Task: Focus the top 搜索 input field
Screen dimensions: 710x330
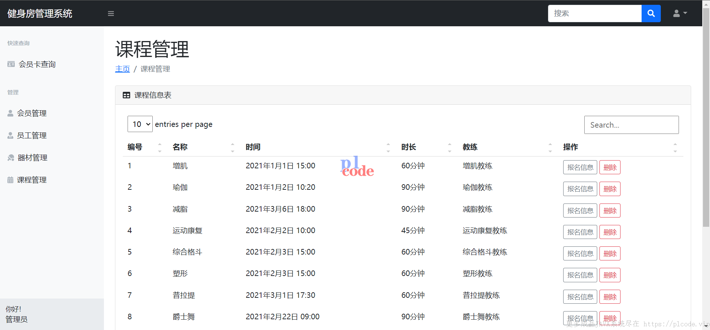Action: (595, 13)
